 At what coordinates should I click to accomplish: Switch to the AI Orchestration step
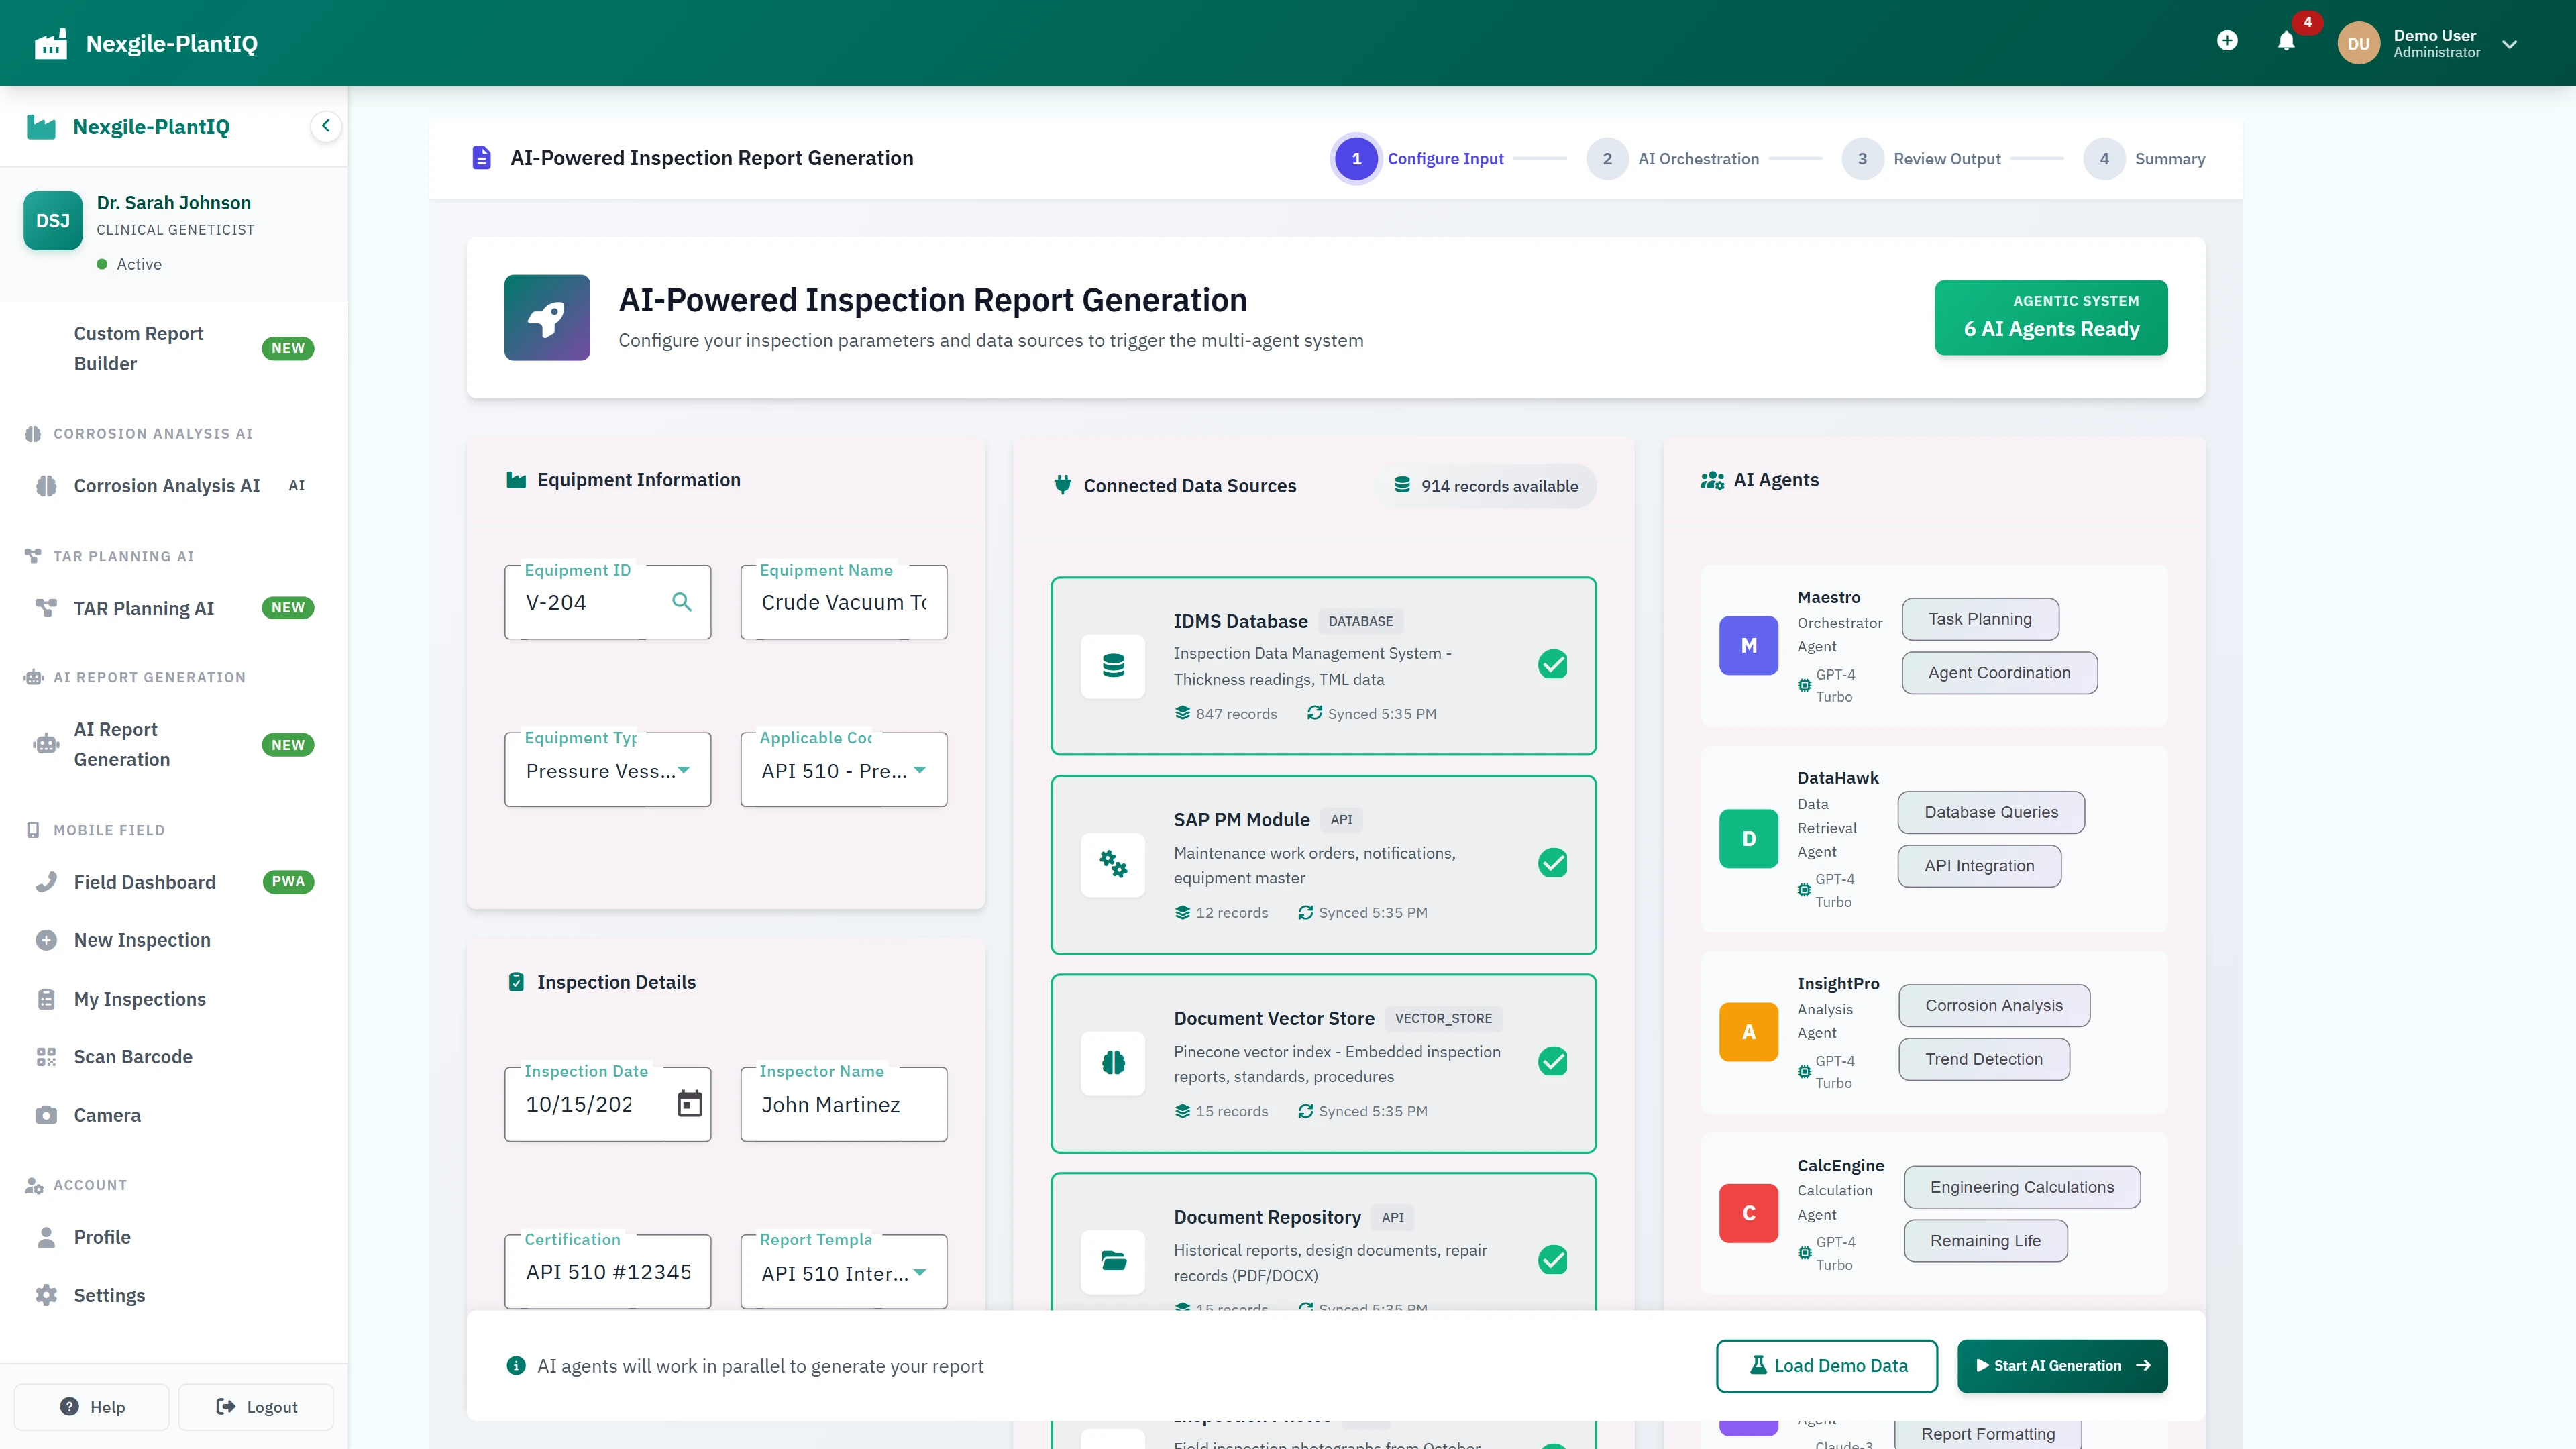pos(1608,158)
